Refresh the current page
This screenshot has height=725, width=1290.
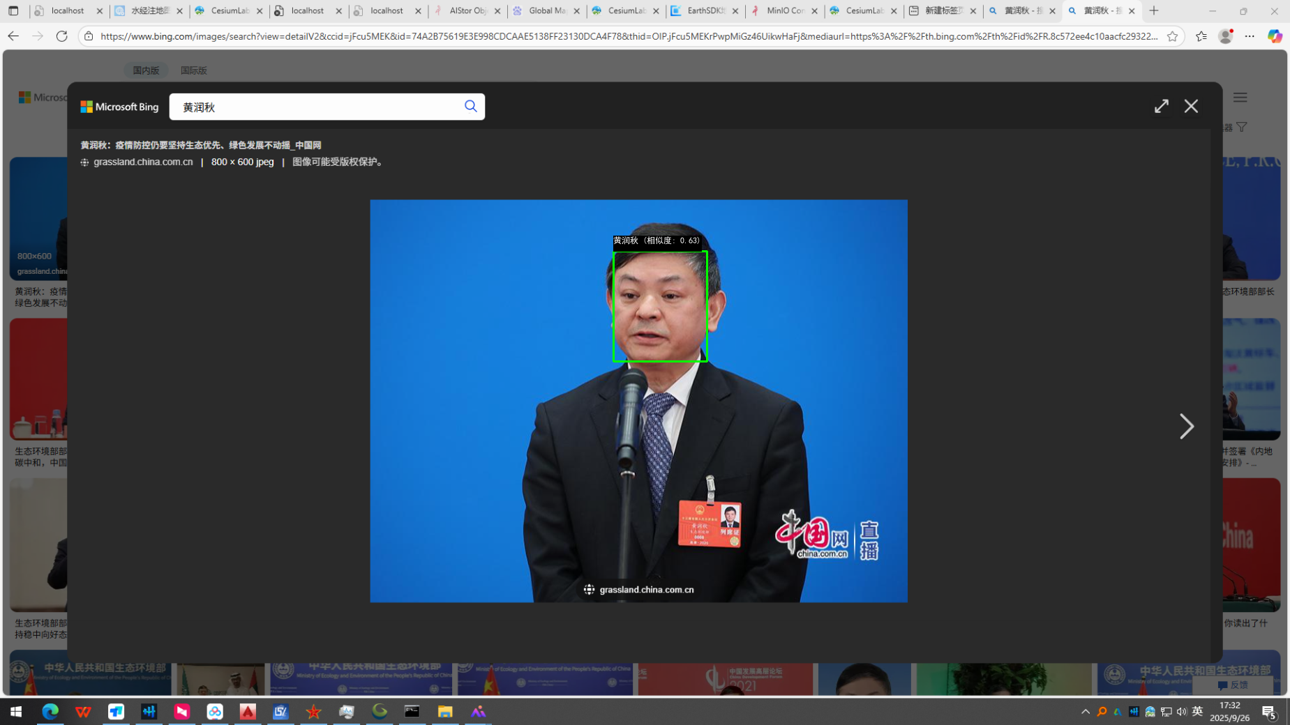pyautogui.click(x=61, y=36)
